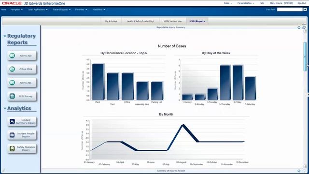This screenshot has height=174, width=309.
Task: Refresh the Summary of Injured People panel
Action: click(299, 171)
